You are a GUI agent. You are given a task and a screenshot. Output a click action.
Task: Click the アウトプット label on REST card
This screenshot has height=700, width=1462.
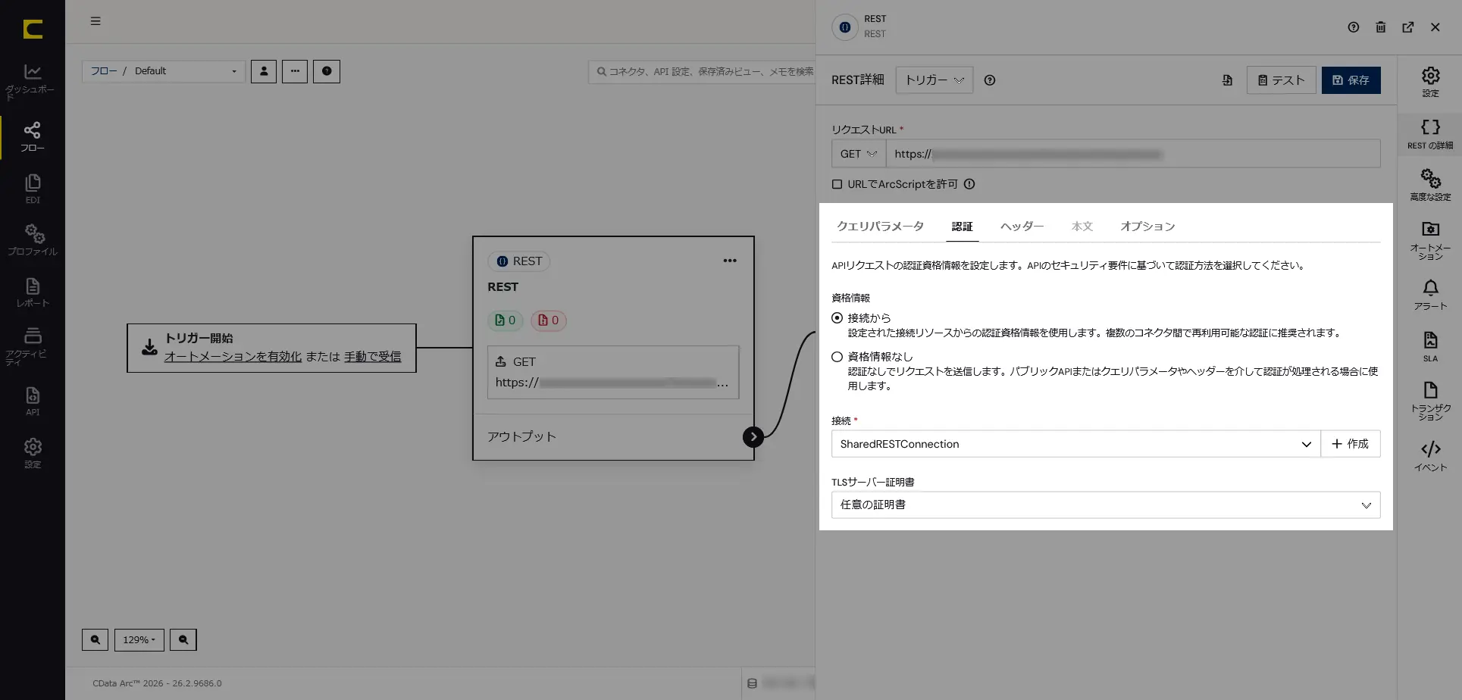521,436
